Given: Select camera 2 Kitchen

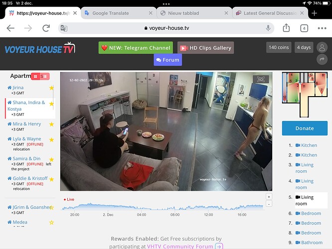Looking at the screenshot, I should (306, 155).
